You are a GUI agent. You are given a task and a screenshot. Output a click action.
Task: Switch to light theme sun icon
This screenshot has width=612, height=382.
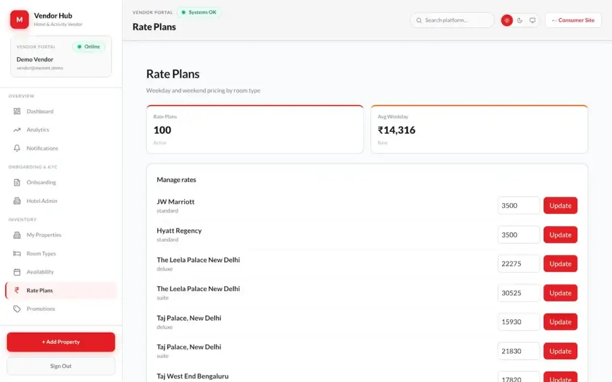pyautogui.click(x=507, y=20)
